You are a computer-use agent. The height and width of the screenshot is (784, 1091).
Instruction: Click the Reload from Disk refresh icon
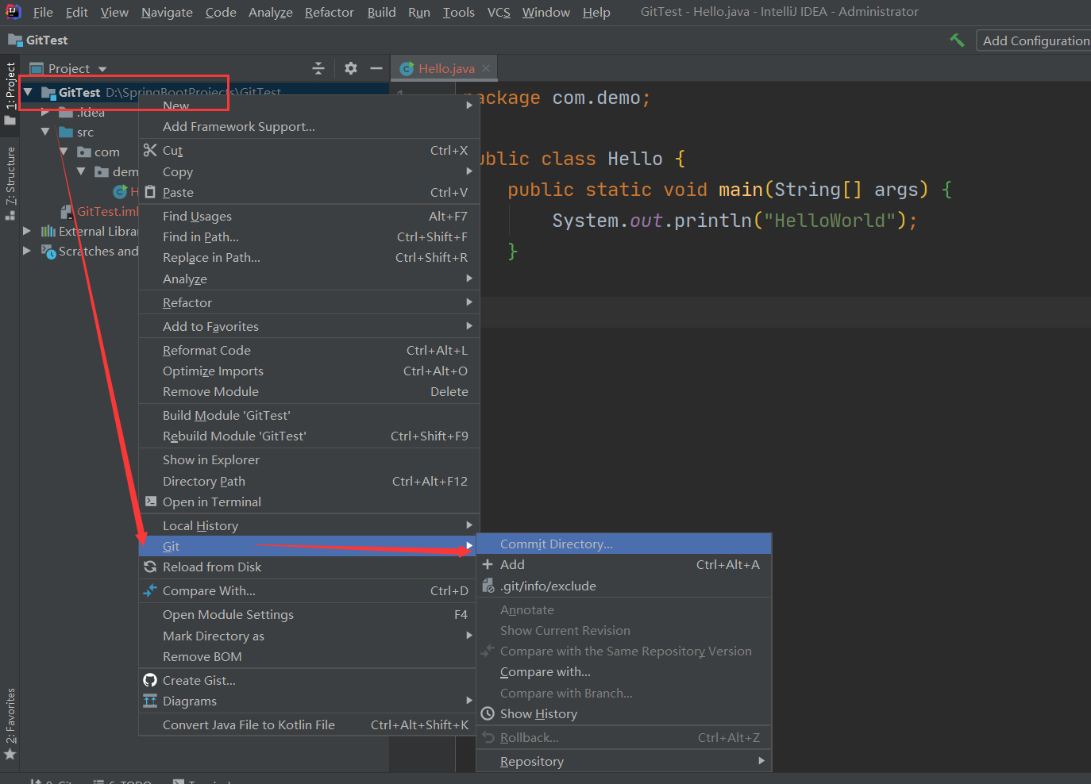pos(150,567)
